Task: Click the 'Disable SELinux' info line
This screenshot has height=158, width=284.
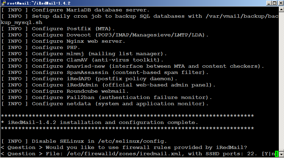Action: tap(84, 141)
